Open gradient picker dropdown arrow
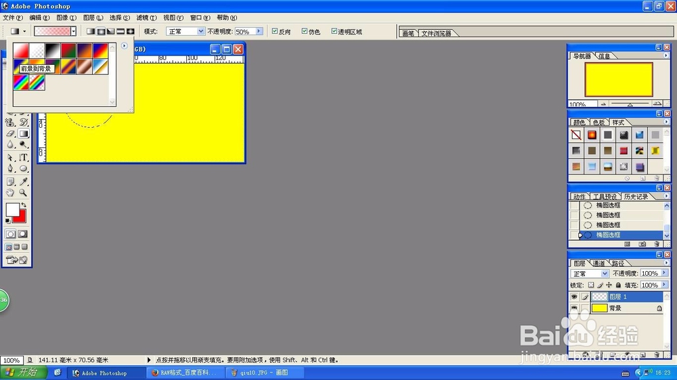The height and width of the screenshot is (380, 677). coord(73,31)
